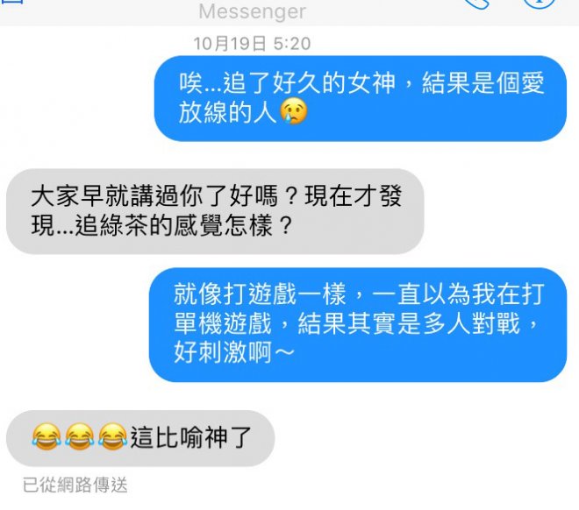Tap the words 結果是個愛 in first bubble

pyautogui.click(x=483, y=82)
